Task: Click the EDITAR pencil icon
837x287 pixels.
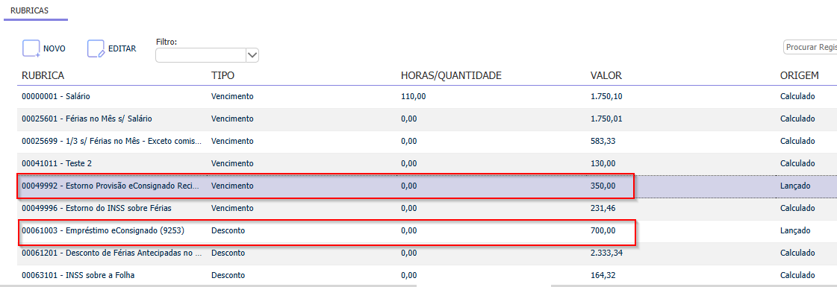Action: coord(96,48)
